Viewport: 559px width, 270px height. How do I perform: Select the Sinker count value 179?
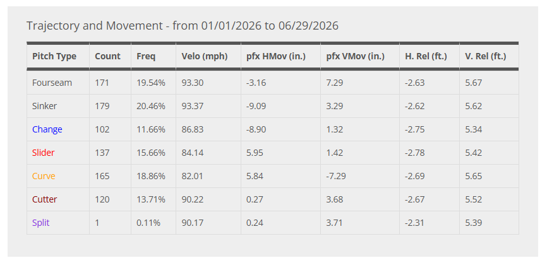pyautogui.click(x=102, y=106)
